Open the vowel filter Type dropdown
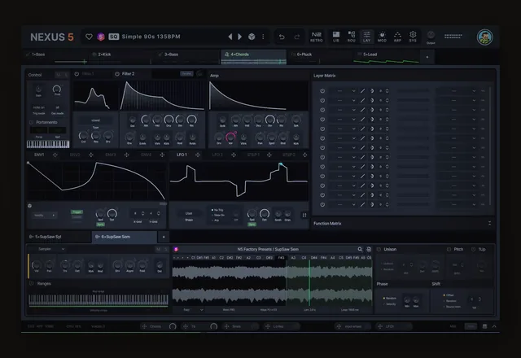This screenshot has width=521, height=358. (95, 120)
